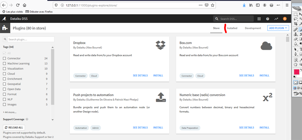Select the Lasso tool in toolbox
Viewport: 302px width, 140px height.
coord(296,19)
